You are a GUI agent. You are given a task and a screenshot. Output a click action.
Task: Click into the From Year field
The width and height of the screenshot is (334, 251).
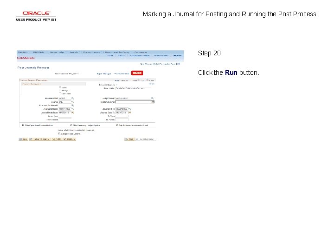pyautogui.click(x=65, y=116)
